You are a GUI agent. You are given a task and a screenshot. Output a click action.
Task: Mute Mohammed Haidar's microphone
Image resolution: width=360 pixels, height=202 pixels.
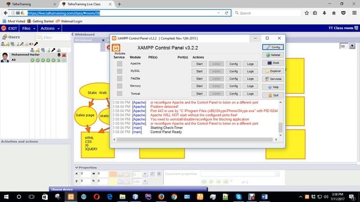[x=59, y=55]
